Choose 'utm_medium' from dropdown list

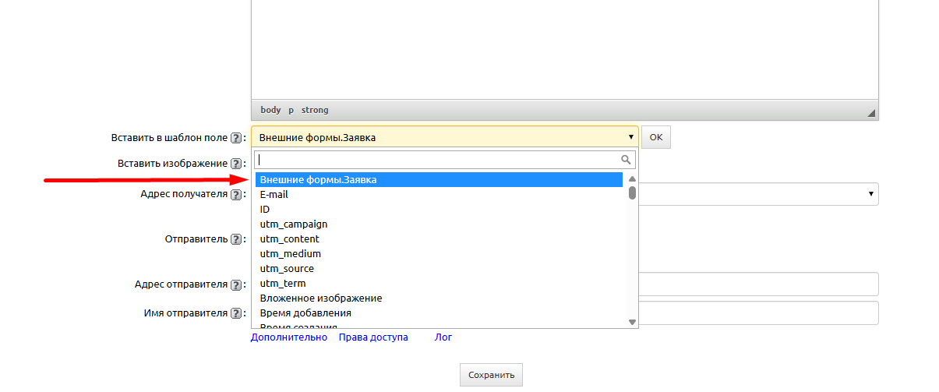(x=439, y=253)
